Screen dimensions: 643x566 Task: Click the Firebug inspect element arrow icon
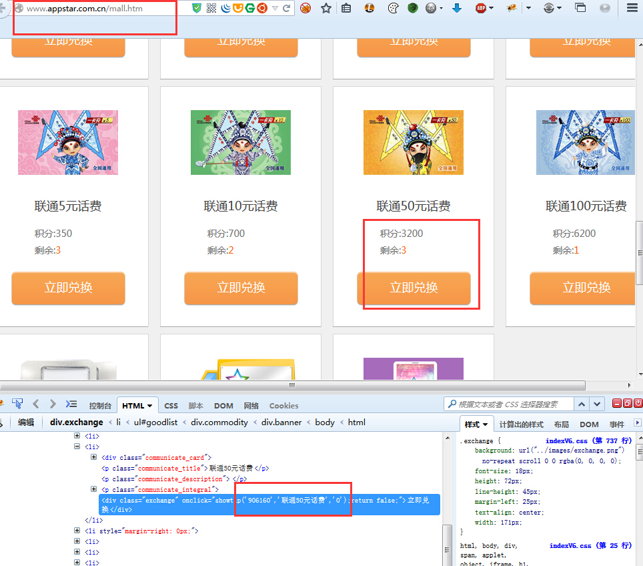(x=17, y=404)
